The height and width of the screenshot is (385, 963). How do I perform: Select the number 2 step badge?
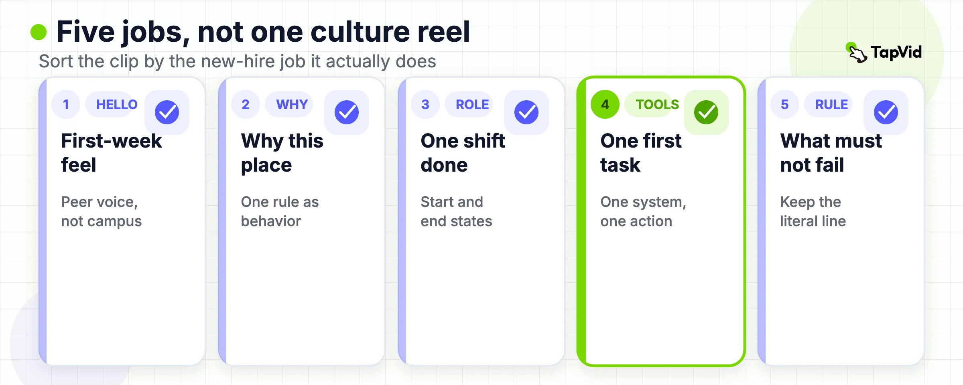tap(246, 104)
